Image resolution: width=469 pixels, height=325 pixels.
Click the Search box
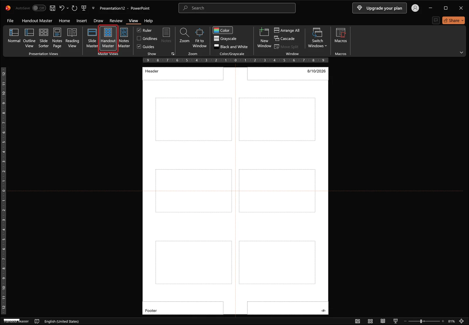(237, 8)
